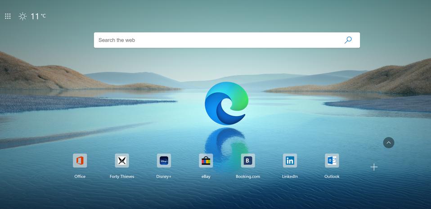Viewport: 431px width, 209px height.
Task: Click the eBay label text
Action: click(206, 177)
